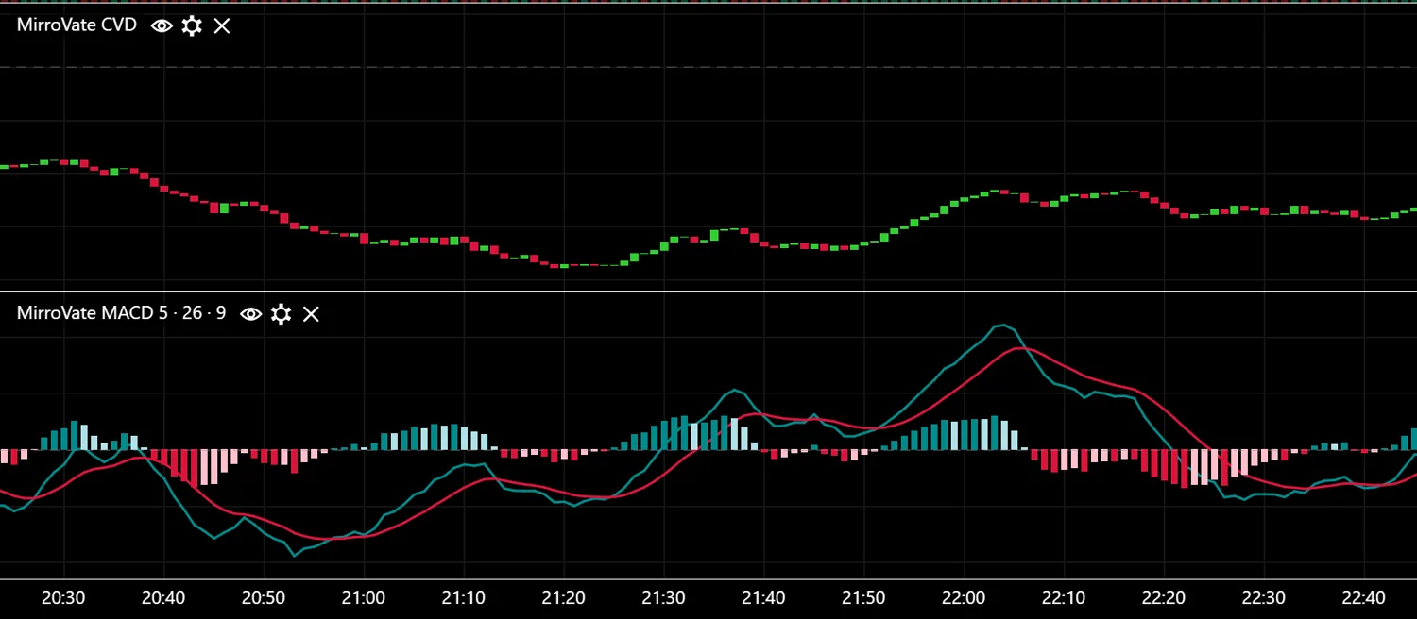Click the 21:30 time axis label
Screen dimensions: 1417x619
pyautogui.click(x=664, y=598)
